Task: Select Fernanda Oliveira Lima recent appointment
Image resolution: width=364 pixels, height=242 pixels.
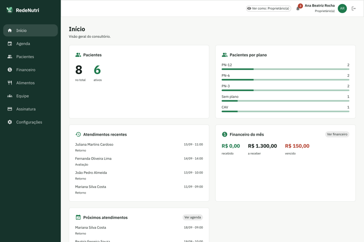Action: point(139,161)
